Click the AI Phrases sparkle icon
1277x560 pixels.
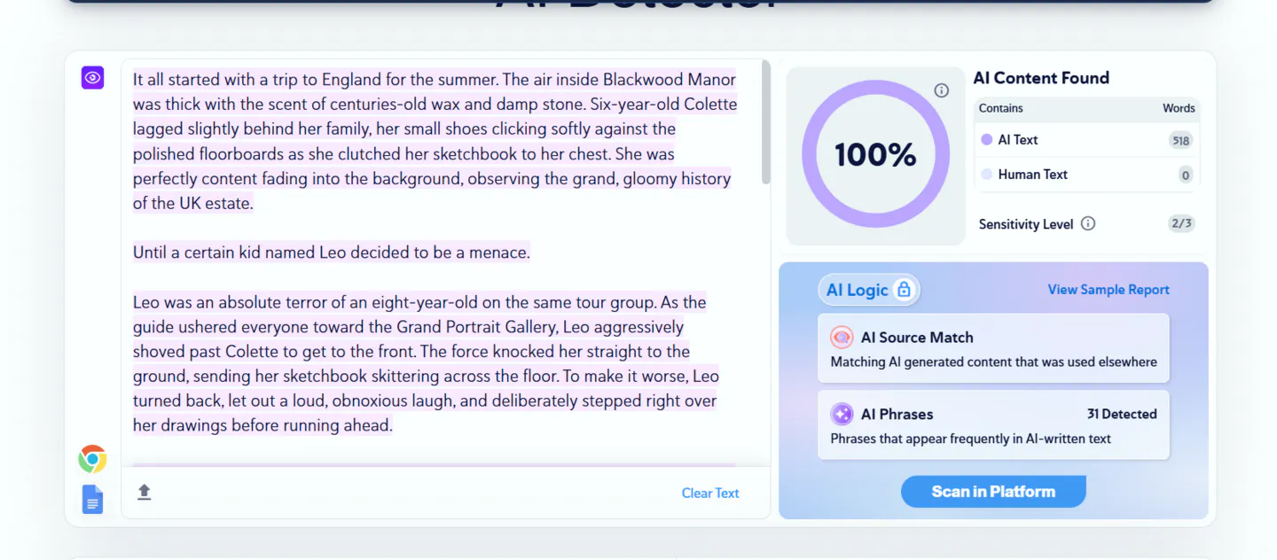coord(842,414)
